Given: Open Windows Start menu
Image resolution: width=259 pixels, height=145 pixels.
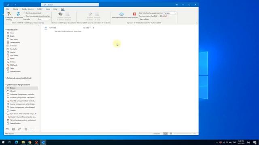Looking at the screenshot, I should click(x=3, y=142).
